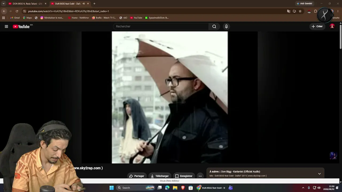This screenshot has width=342, height=192.
Task: Switch to the Chrome DoN BiGG taskbar window
Action: point(211,188)
